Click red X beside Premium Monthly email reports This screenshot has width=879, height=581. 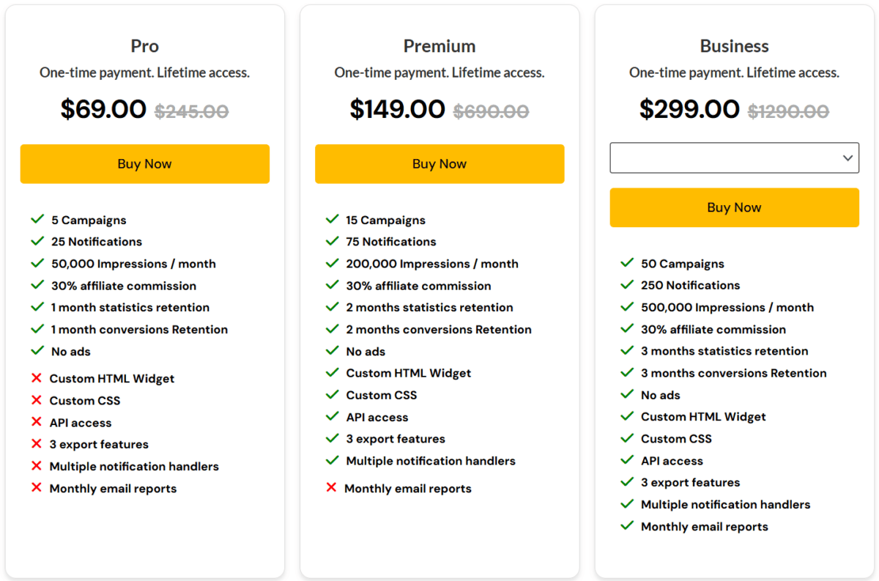click(x=331, y=488)
